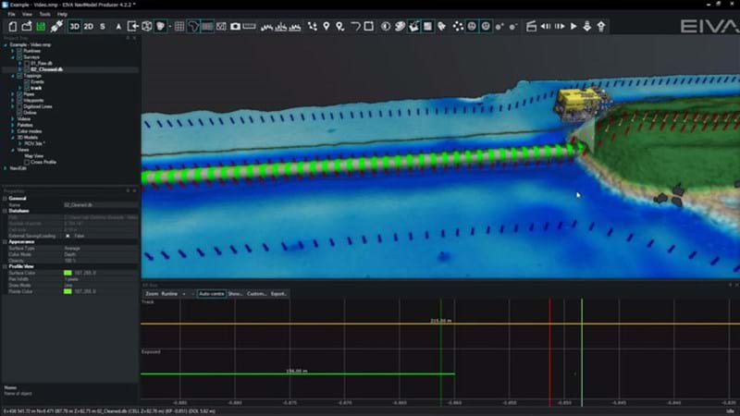Image resolution: width=740 pixels, height=416 pixels.
Task: Click the Surface Color green swatch
Action: pos(68,273)
